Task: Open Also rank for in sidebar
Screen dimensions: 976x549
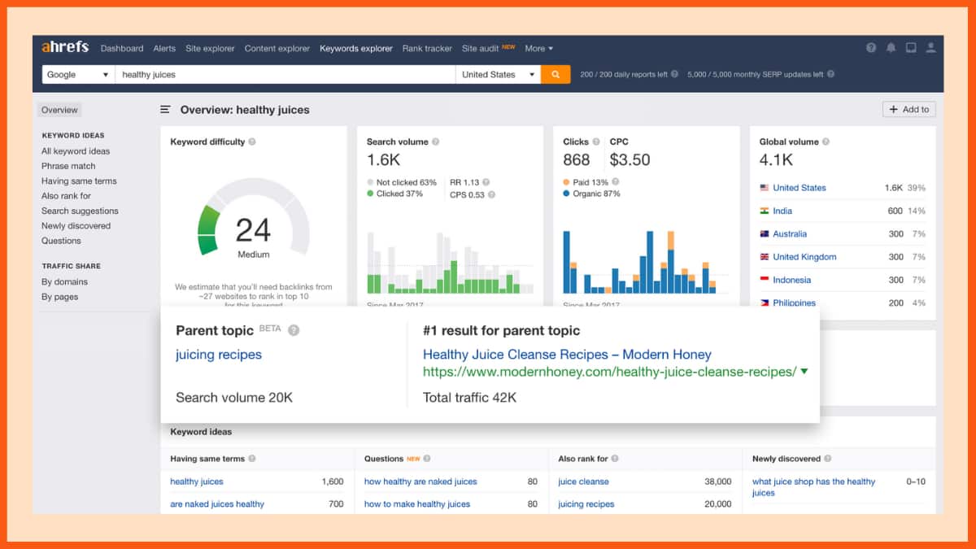Action: (x=66, y=196)
